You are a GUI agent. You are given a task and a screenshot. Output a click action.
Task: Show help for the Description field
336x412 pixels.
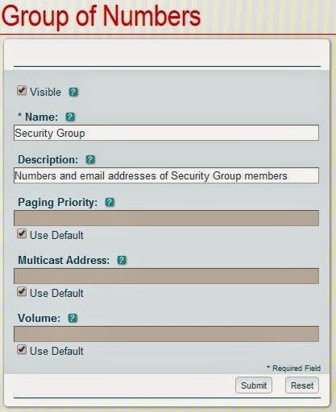[90, 159]
